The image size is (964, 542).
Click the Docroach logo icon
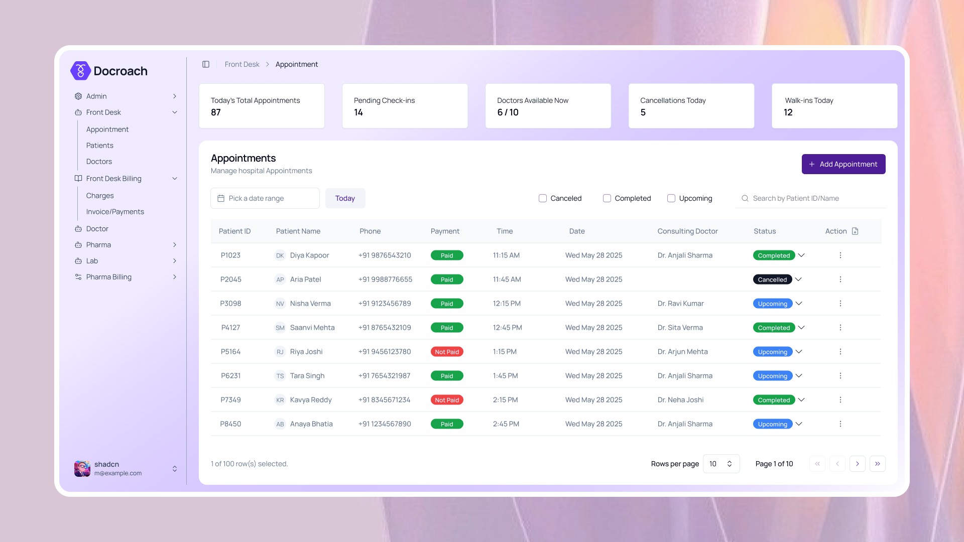(80, 71)
